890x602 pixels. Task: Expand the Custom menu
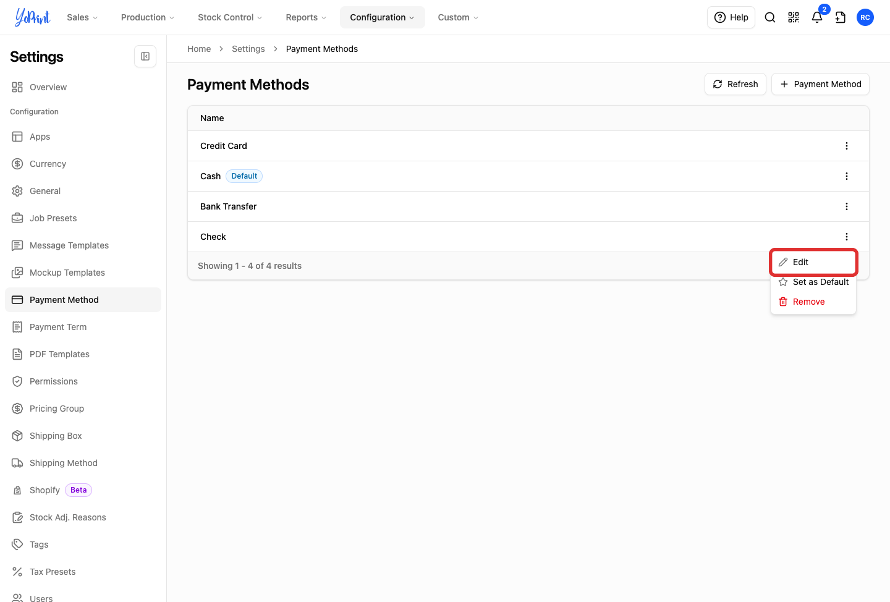pos(458,17)
